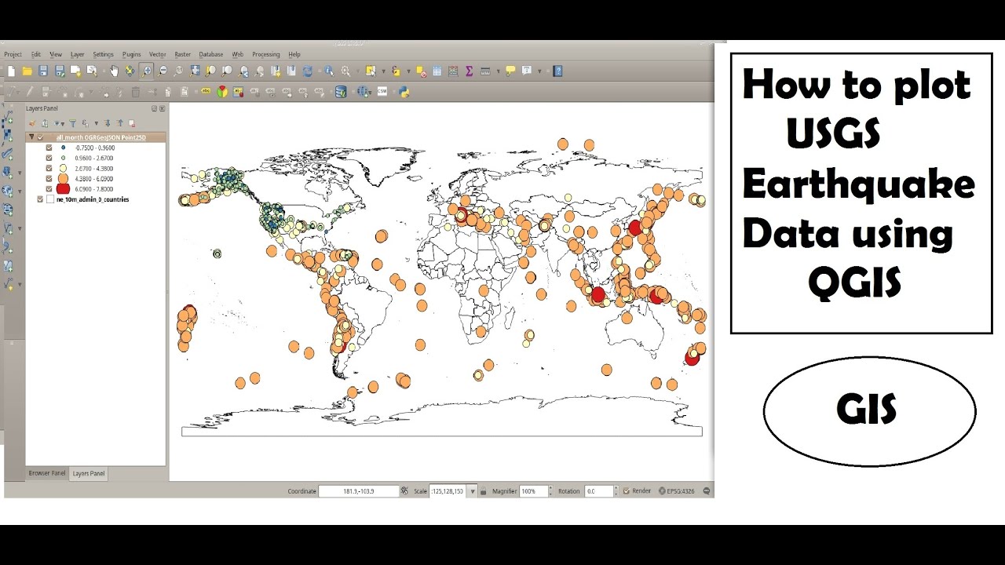Click the yellow Map Tips bubble icon
The width and height of the screenshot is (1005, 565).
(510, 71)
